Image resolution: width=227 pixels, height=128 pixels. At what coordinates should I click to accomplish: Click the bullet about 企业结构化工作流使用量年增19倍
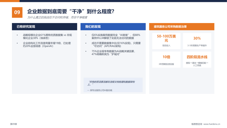click(x=47, y=45)
